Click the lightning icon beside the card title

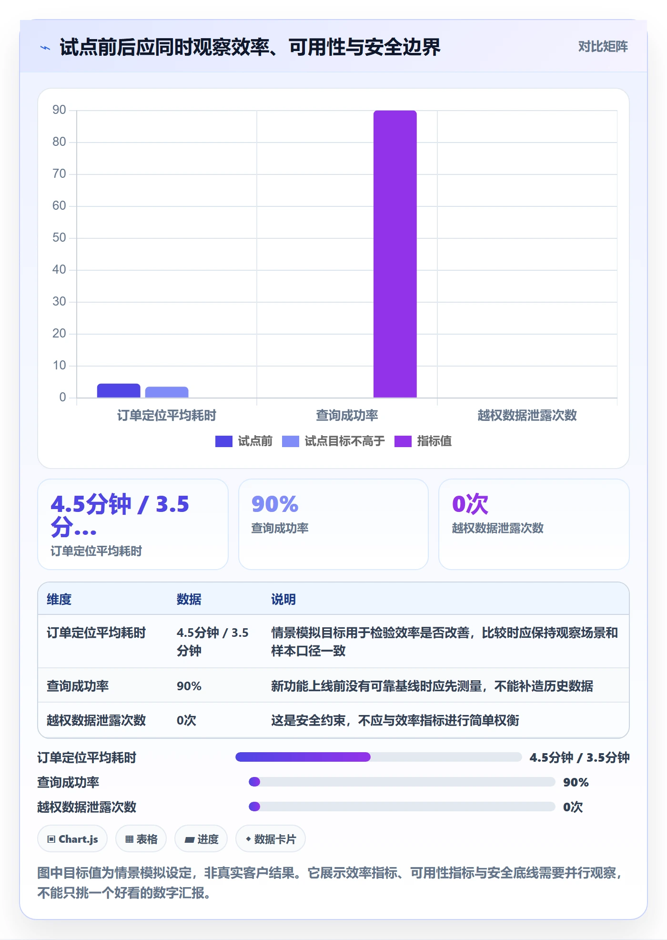(x=45, y=48)
